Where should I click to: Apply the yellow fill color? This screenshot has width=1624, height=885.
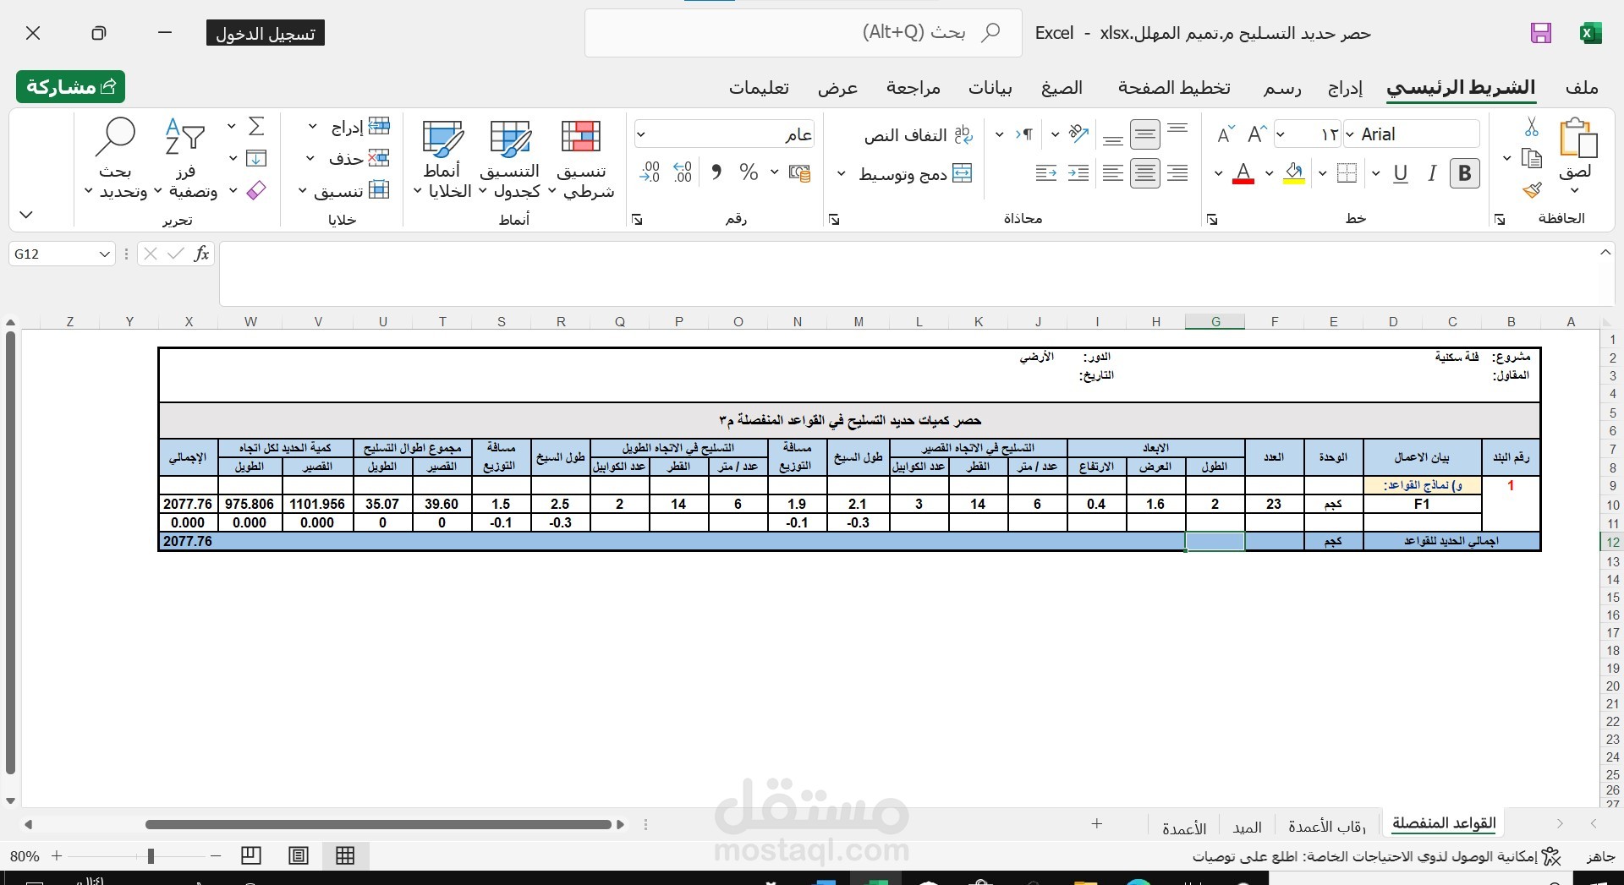click(1293, 174)
